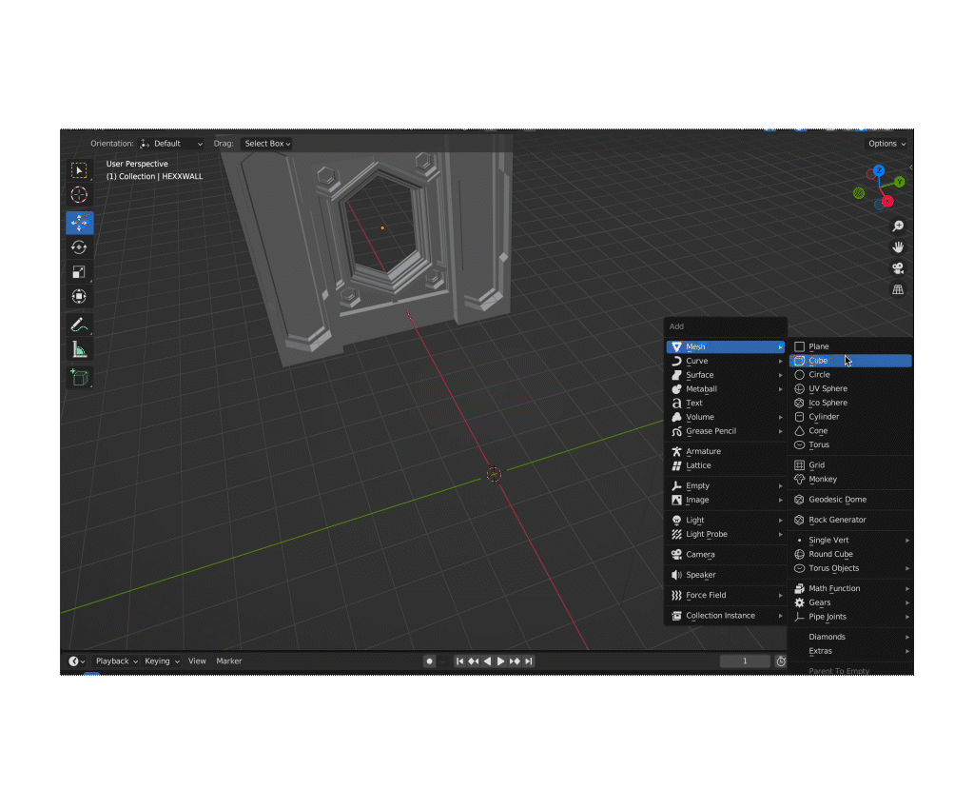Add a Cube mesh
This screenshot has height=789, width=974.
(850, 361)
